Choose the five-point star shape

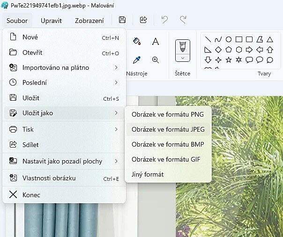point(229,60)
